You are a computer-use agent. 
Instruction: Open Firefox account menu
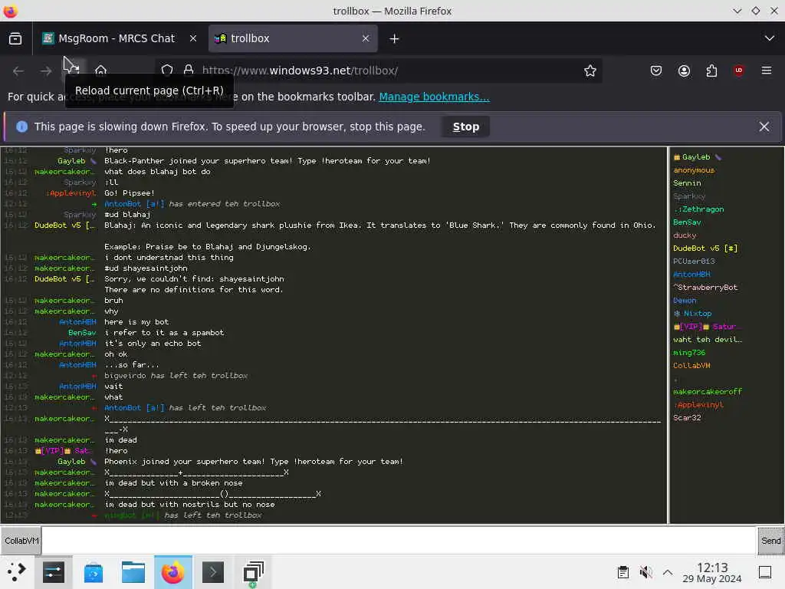click(685, 71)
